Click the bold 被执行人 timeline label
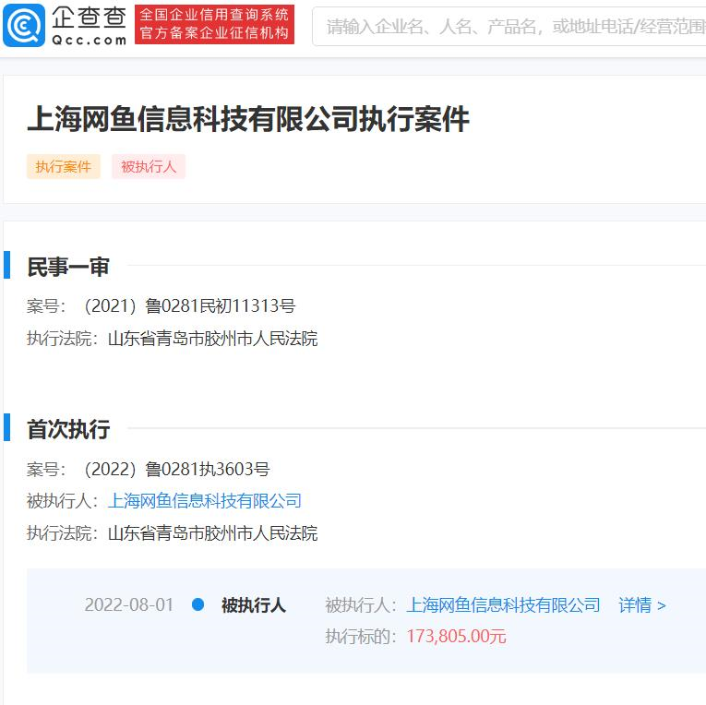The image size is (706, 705). (x=254, y=605)
